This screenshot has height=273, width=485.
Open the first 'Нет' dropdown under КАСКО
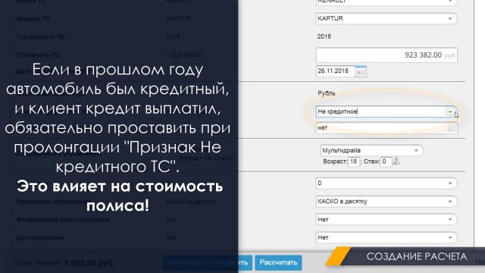(386, 219)
